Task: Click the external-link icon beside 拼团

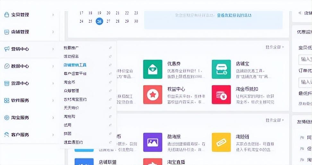Action: 110,134
